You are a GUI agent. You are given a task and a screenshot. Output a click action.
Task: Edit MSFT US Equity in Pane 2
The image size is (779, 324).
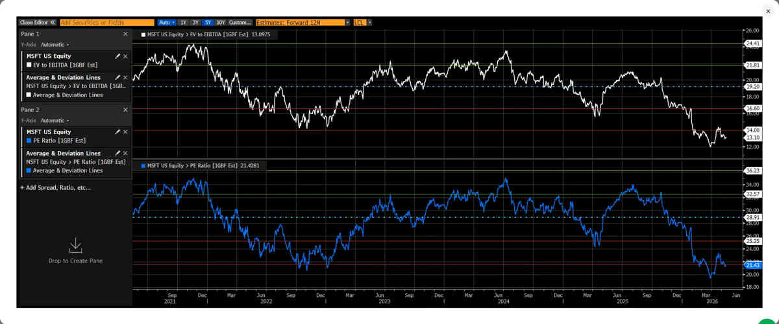[x=117, y=132]
